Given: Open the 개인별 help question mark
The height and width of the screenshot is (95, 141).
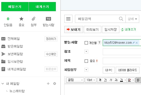Looking at the screenshot, I should [99, 42].
